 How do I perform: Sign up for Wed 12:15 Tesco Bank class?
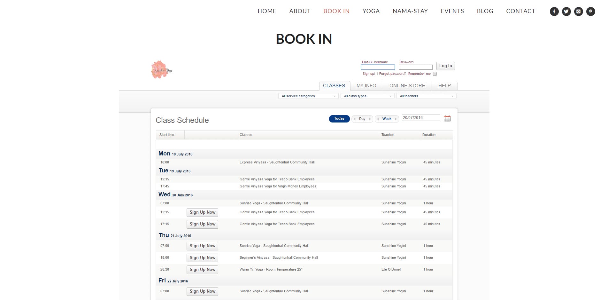(202, 212)
